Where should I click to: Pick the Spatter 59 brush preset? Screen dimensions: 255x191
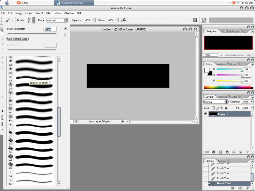(30, 117)
